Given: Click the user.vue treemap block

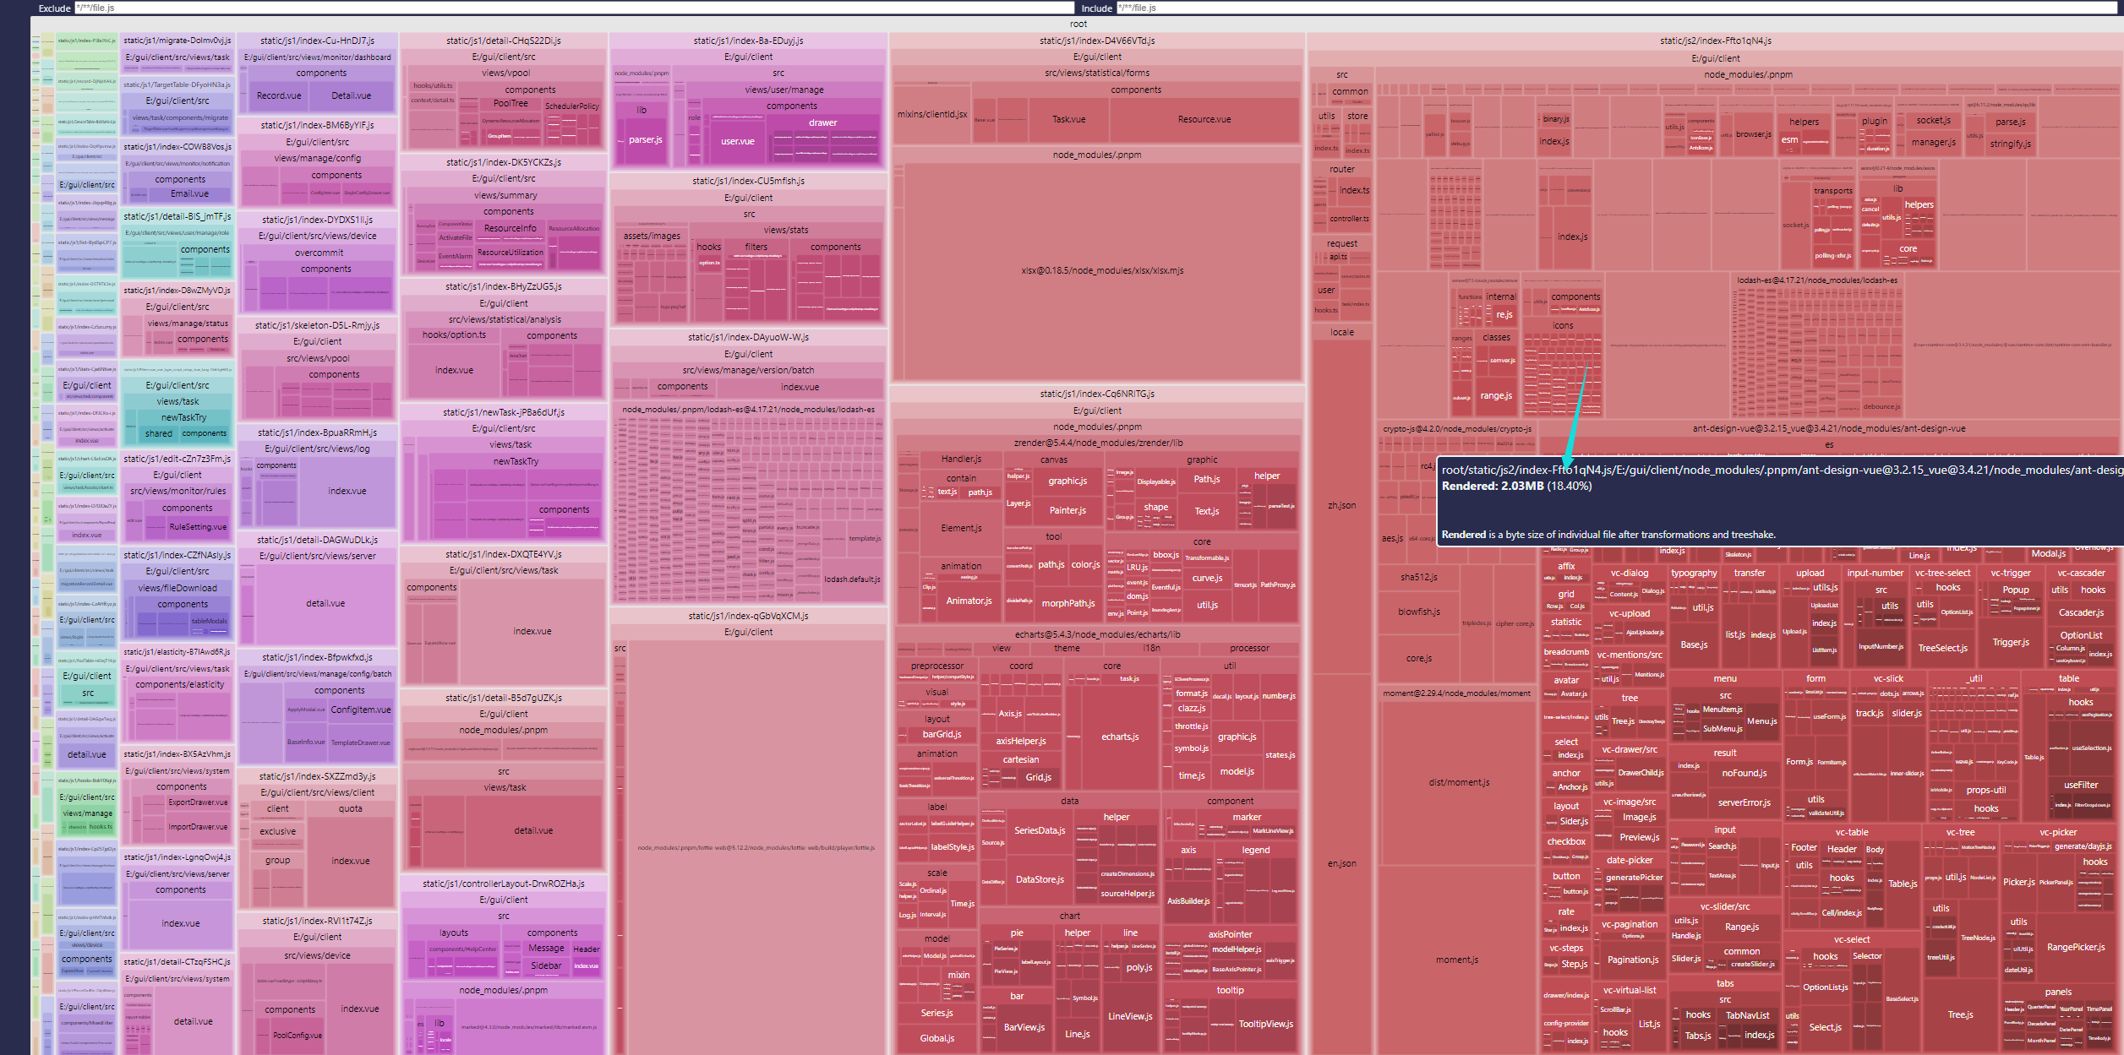Looking at the screenshot, I should (x=737, y=141).
